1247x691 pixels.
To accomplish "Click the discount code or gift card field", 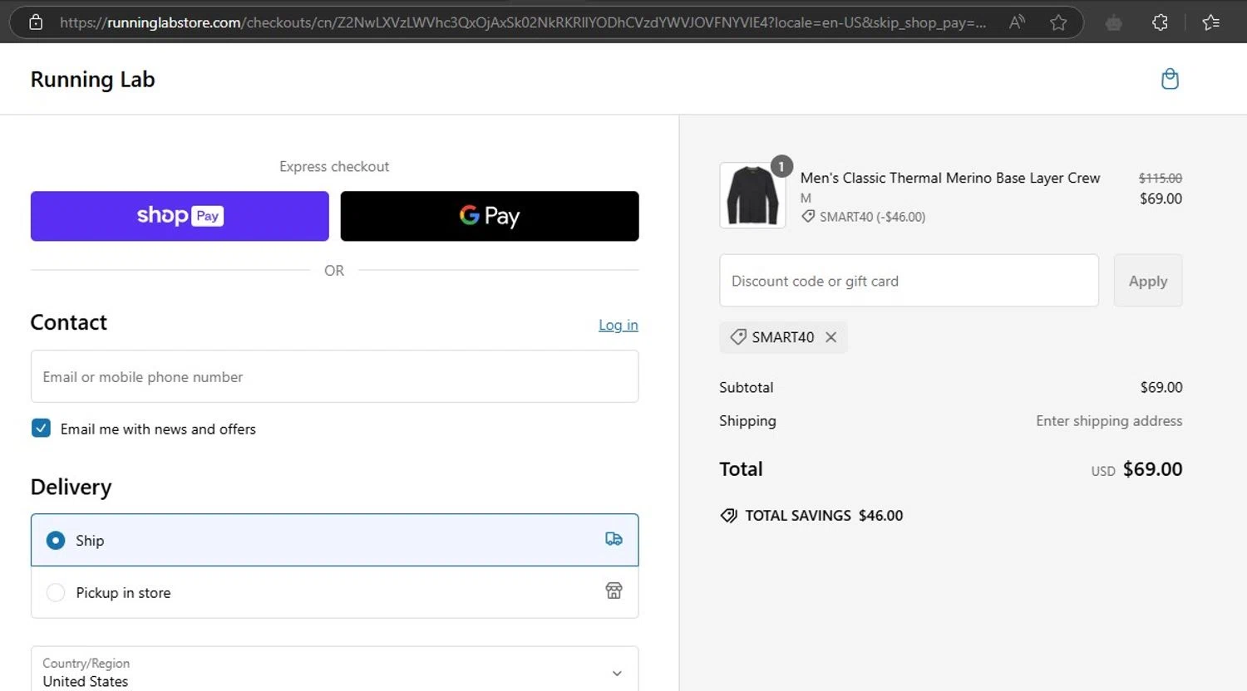I will coord(909,281).
